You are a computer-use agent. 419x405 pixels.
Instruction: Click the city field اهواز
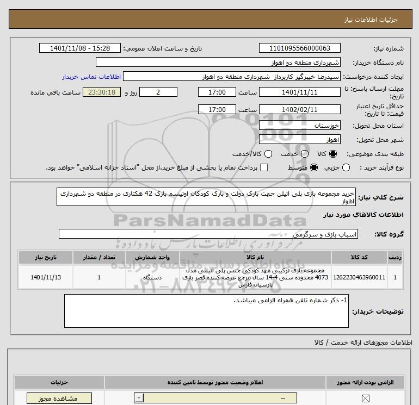(x=299, y=140)
